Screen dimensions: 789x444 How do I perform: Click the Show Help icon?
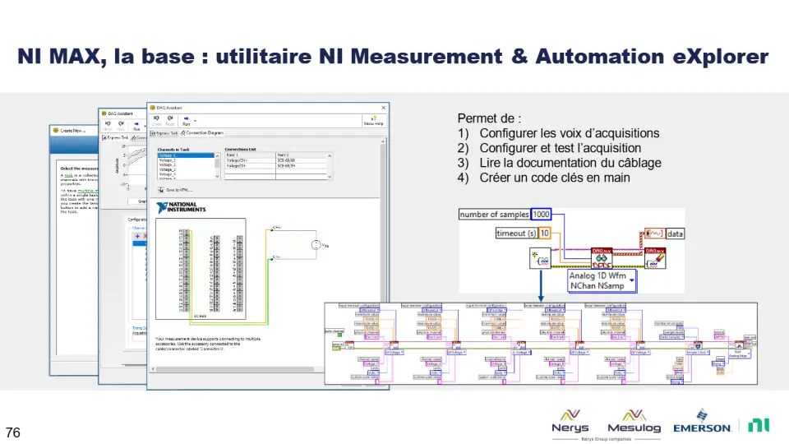click(x=373, y=121)
